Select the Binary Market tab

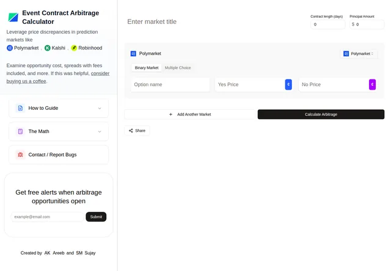147,68
